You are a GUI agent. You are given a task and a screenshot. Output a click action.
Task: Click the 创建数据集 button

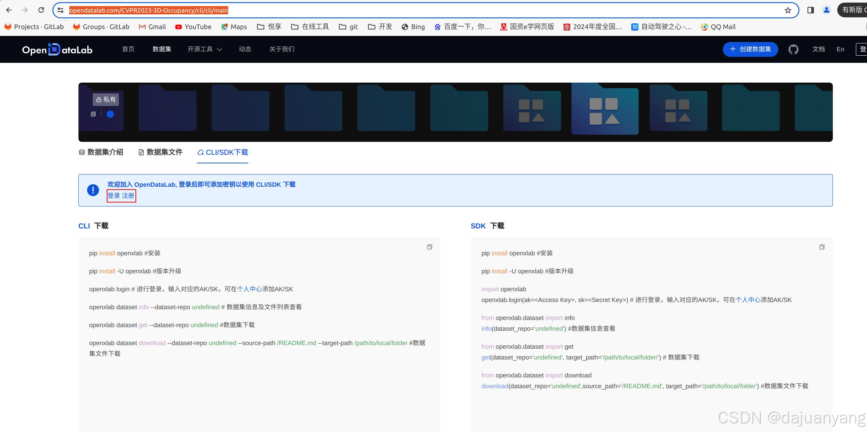[750, 49]
